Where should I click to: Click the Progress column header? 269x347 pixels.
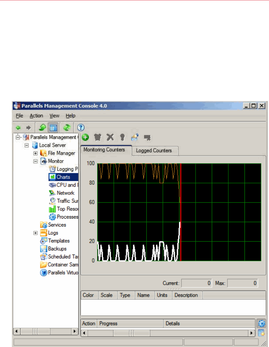130,323
